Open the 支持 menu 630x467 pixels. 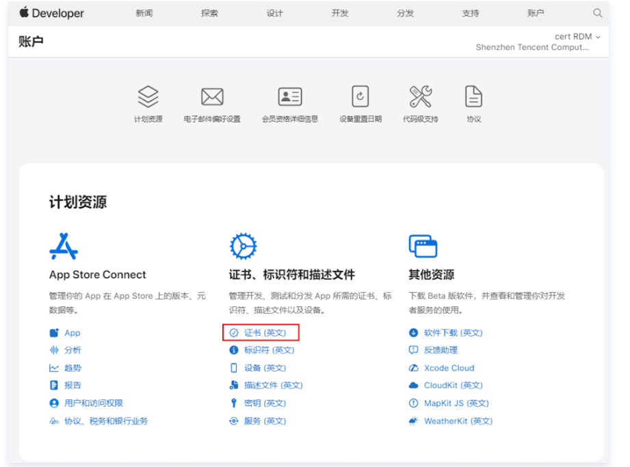point(471,13)
